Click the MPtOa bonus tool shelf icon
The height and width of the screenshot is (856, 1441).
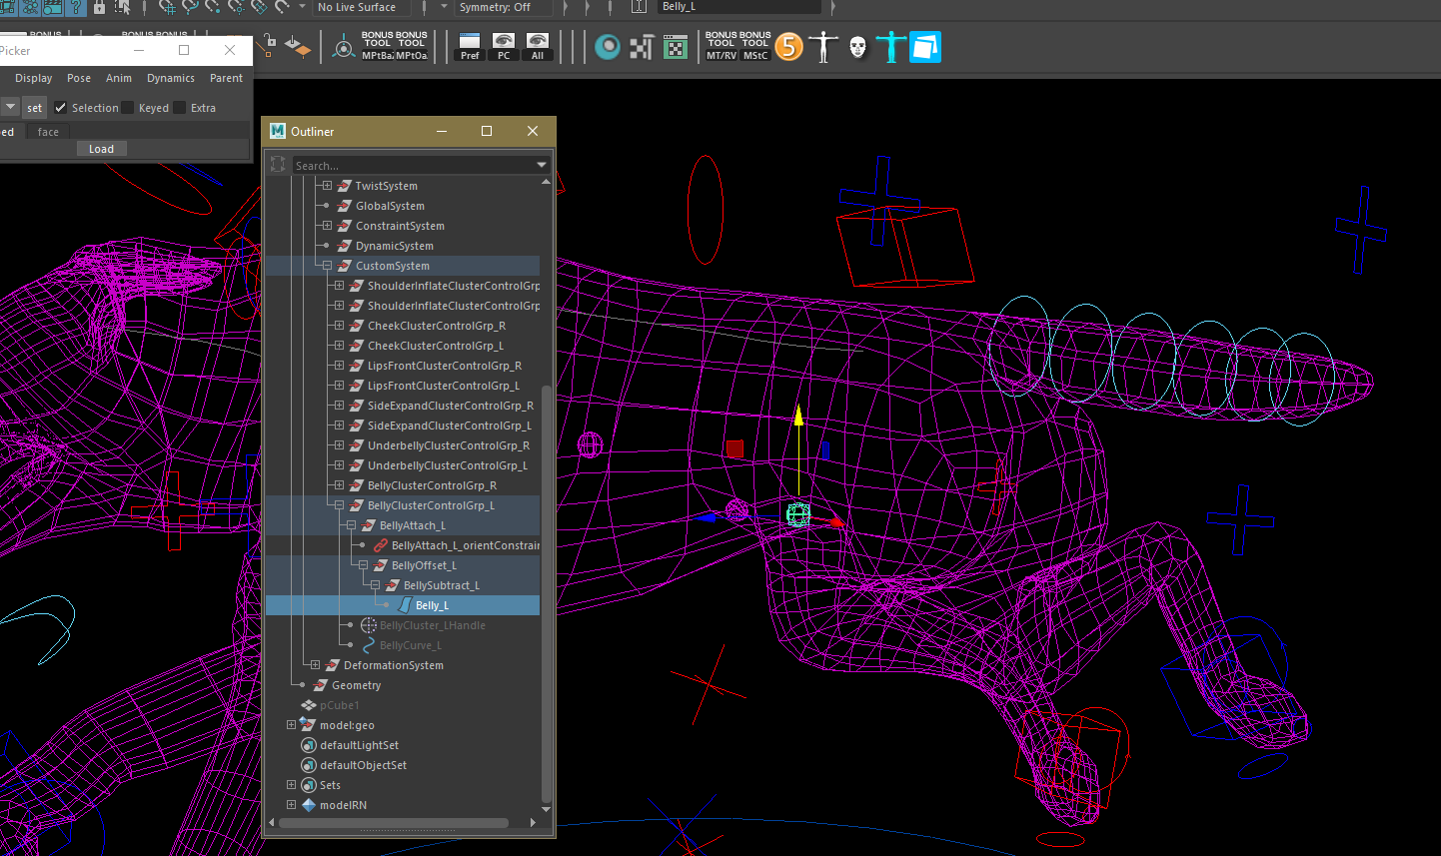click(x=412, y=46)
